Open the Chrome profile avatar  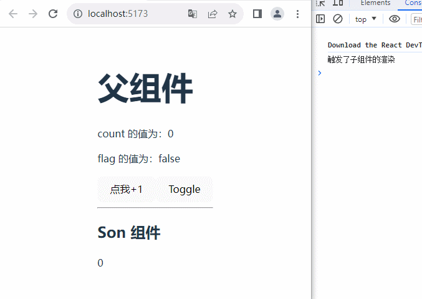[x=277, y=14]
